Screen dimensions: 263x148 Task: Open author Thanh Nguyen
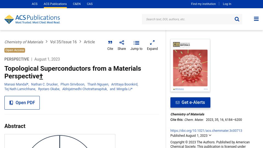[x=98, y=84]
